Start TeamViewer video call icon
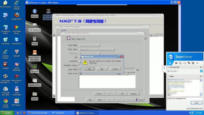The height and width of the screenshot is (115, 204). coord(176,63)
